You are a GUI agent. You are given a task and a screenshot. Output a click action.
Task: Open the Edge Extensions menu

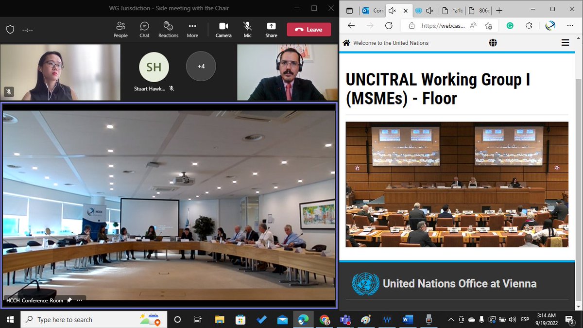[530, 26]
